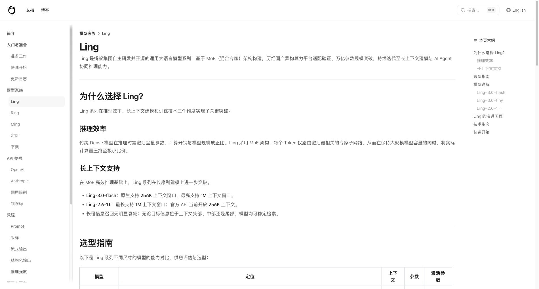Open the Ming model page
The width and height of the screenshot is (539, 289).
tap(15, 124)
